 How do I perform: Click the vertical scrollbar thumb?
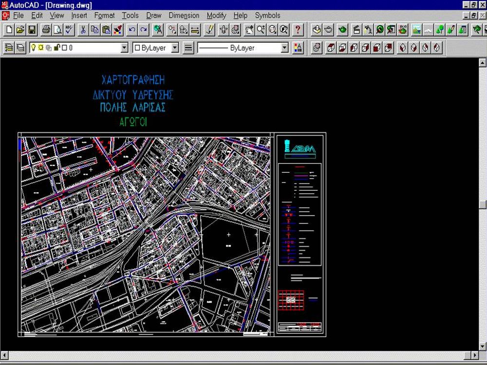click(482, 205)
